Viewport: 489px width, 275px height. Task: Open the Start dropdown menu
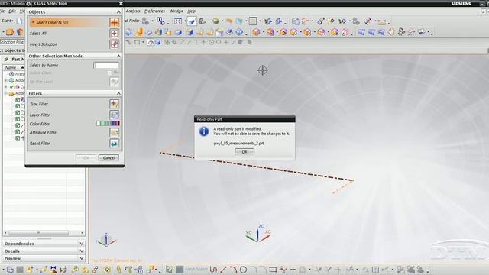[x=8, y=21]
